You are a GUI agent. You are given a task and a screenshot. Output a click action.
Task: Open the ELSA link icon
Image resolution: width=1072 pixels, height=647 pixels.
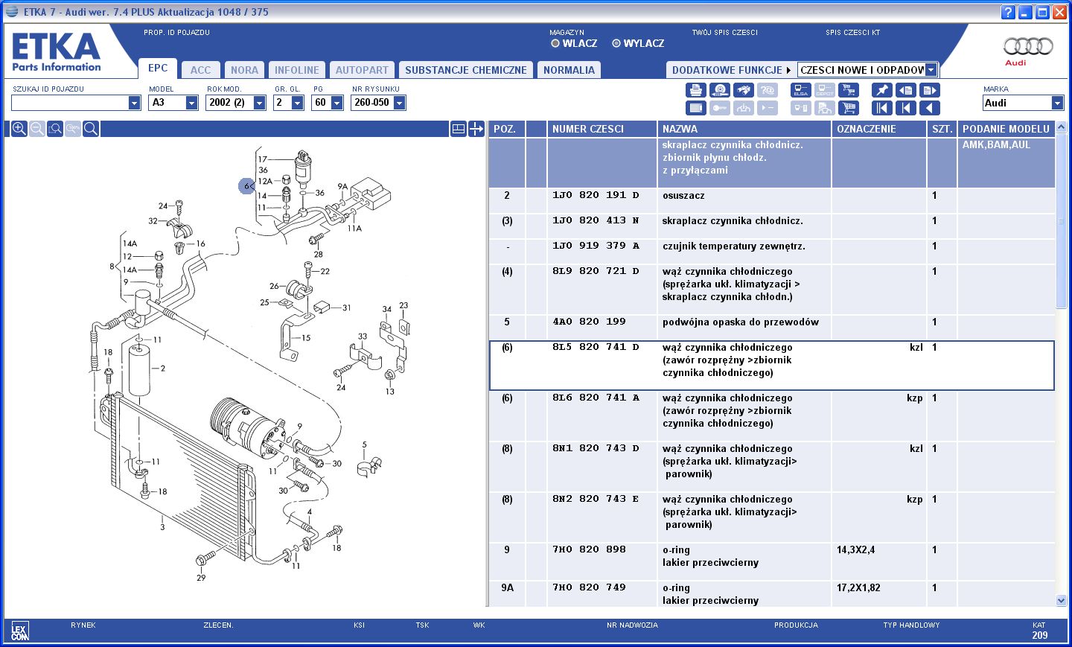point(801,90)
